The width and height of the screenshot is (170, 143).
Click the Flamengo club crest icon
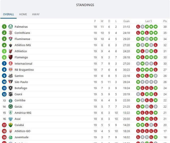(x=11, y=57)
